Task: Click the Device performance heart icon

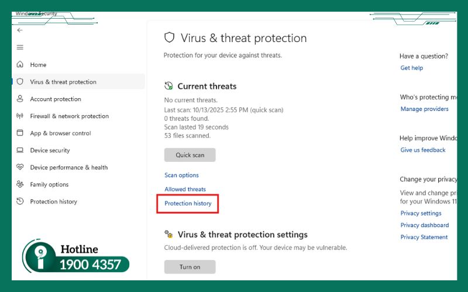Action: click(20, 168)
